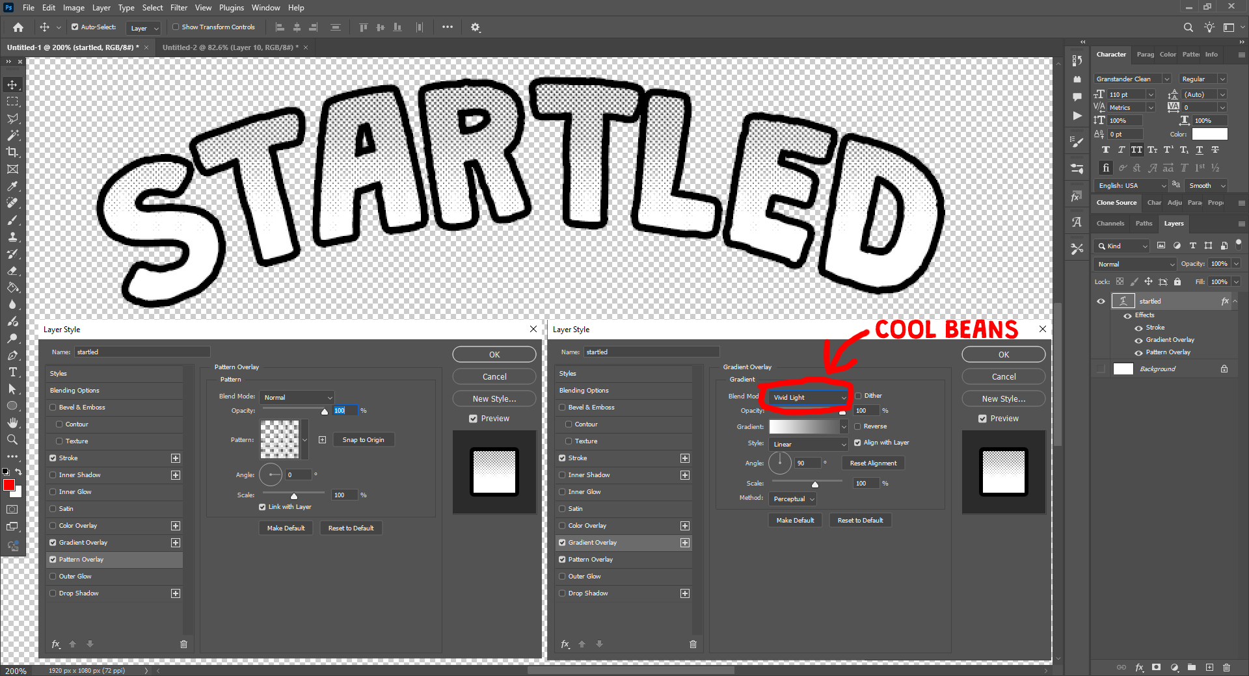The width and height of the screenshot is (1249, 676).
Task: Select the Crop tool
Action: (x=12, y=152)
